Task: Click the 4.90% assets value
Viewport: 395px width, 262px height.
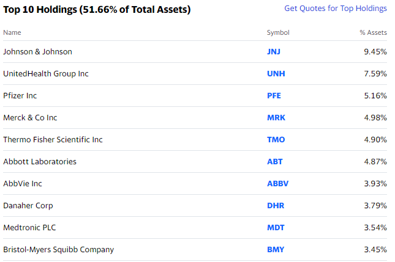Action: 375,140
